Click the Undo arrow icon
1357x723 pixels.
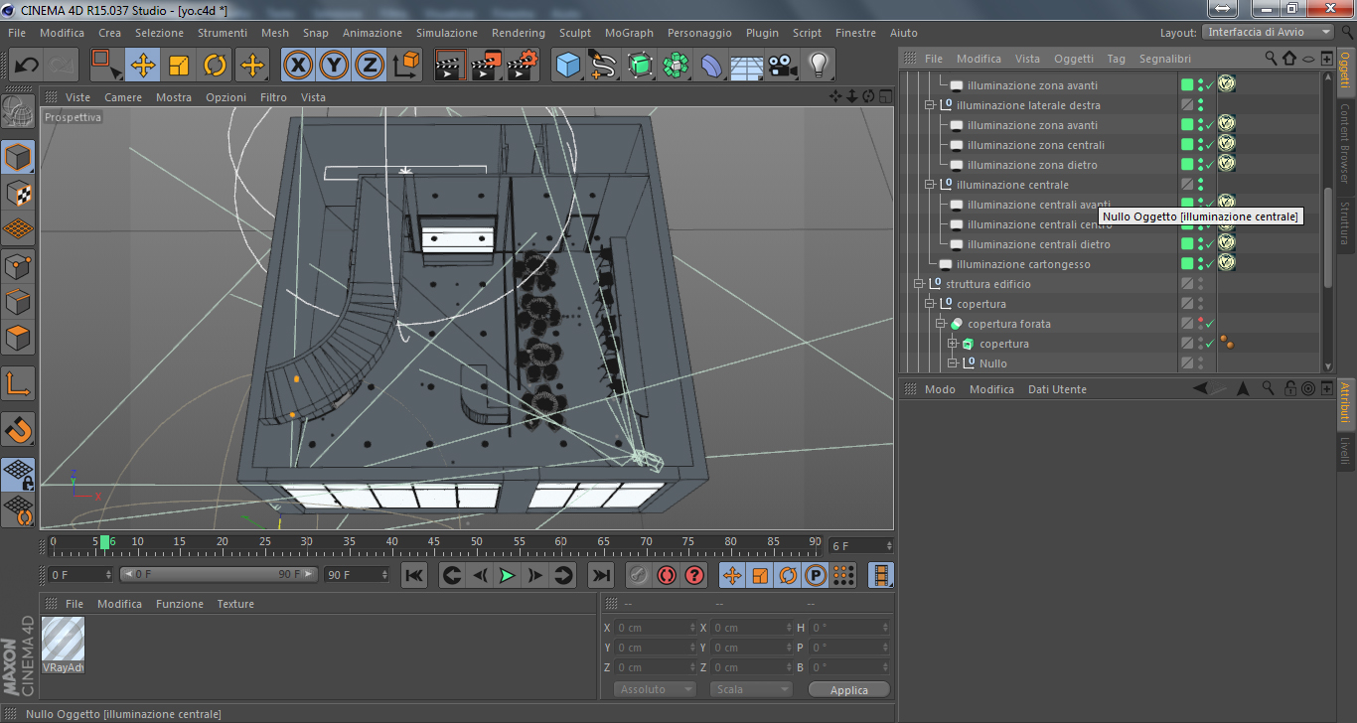27,66
